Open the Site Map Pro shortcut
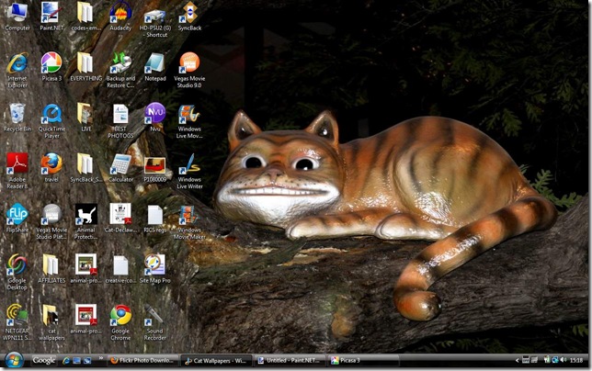This screenshot has width=592, height=371. coord(154,266)
